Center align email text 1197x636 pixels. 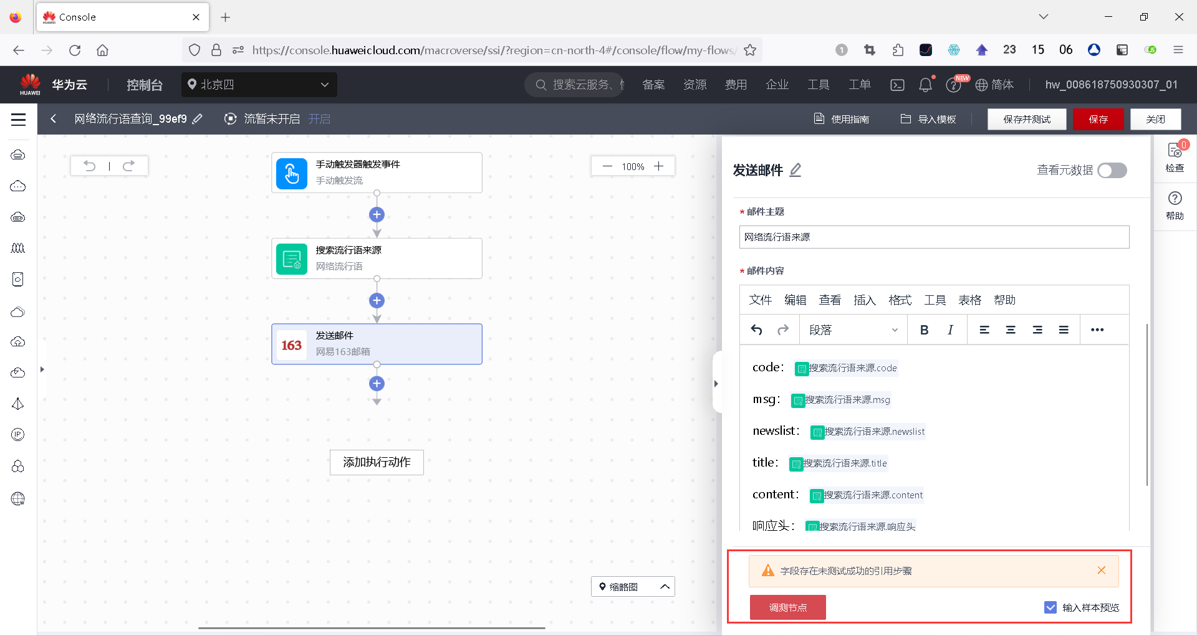tap(1011, 330)
